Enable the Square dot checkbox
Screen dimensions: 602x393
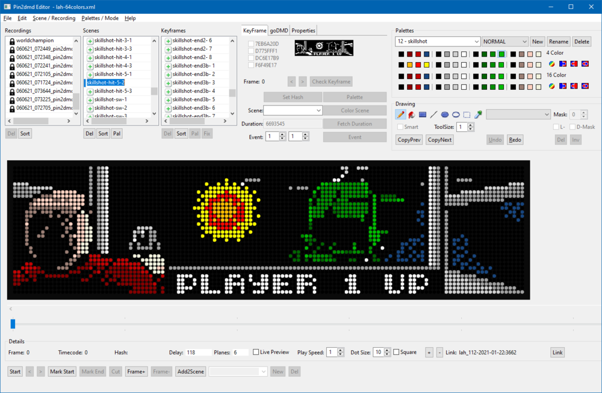click(396, 352)
